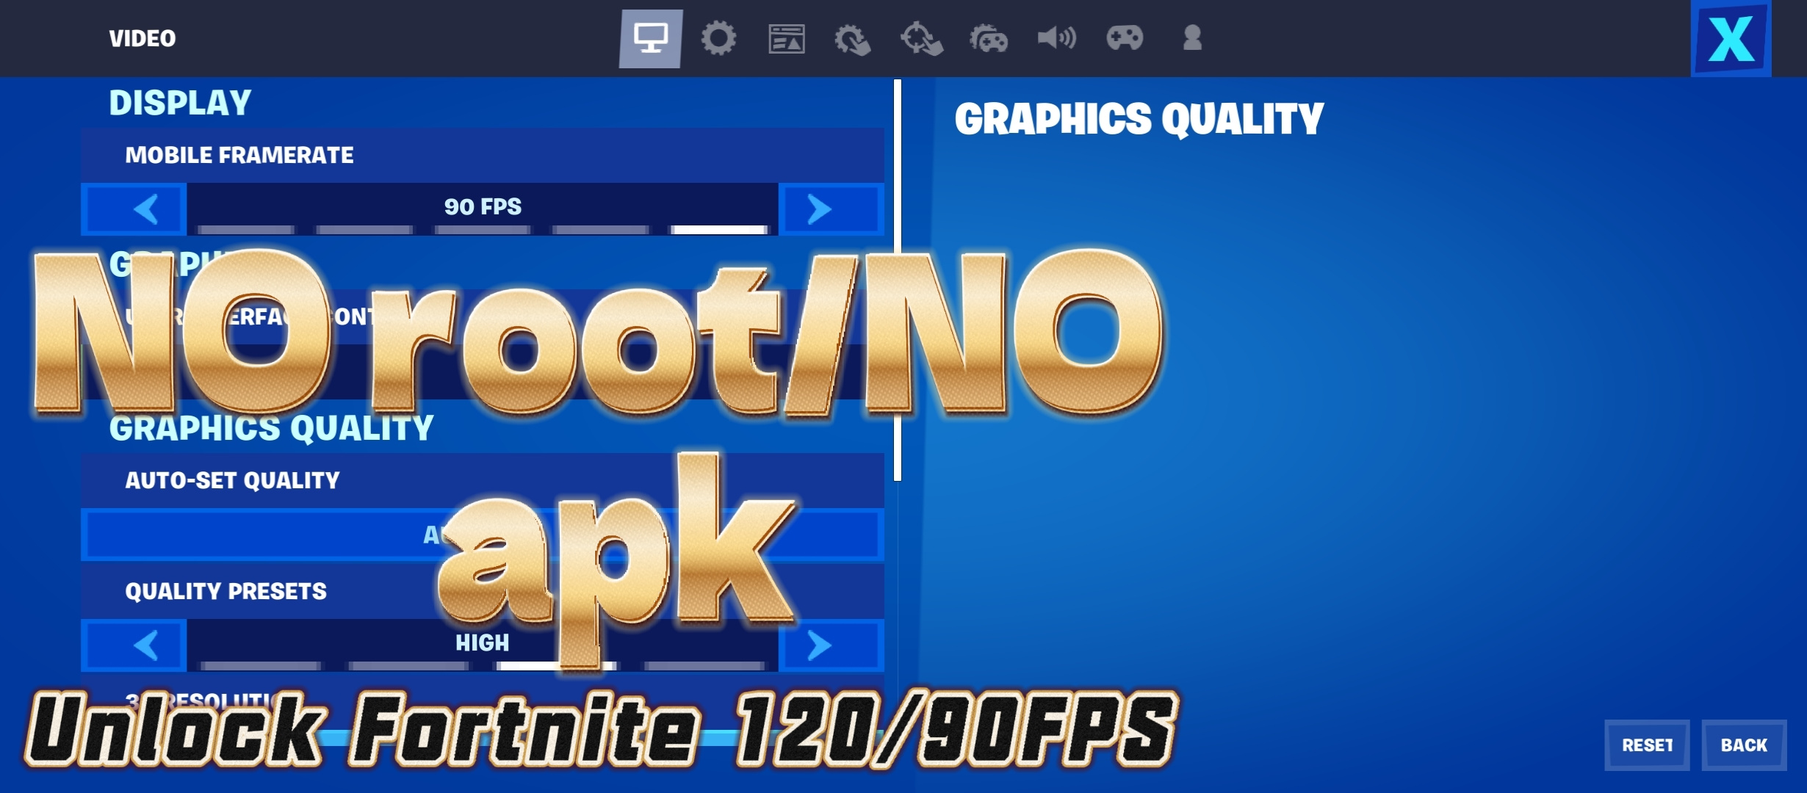The height and width of the screenshot is (793, 1807).
Task: Close settings with the X button
Action: pos(1731,38)
